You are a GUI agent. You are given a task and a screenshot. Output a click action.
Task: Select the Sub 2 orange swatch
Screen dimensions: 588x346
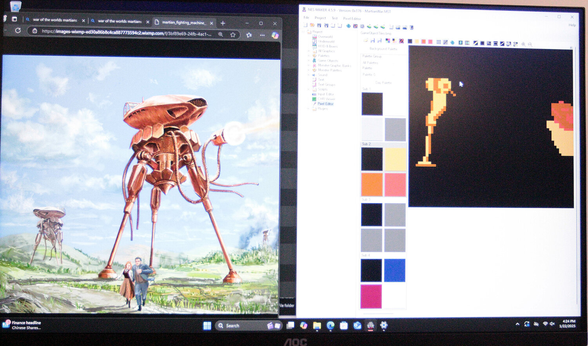pos(372,185)
